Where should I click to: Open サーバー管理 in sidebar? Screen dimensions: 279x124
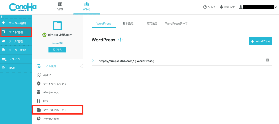16,50
